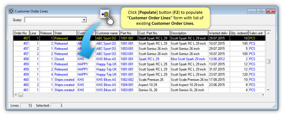Viewport: 284px width, 116px height.
Task: Click the vertical scrollbar down arrow
Action: tap(268, 90)
